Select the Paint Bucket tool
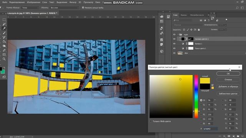The image size is (246, 138). [4, 42]
